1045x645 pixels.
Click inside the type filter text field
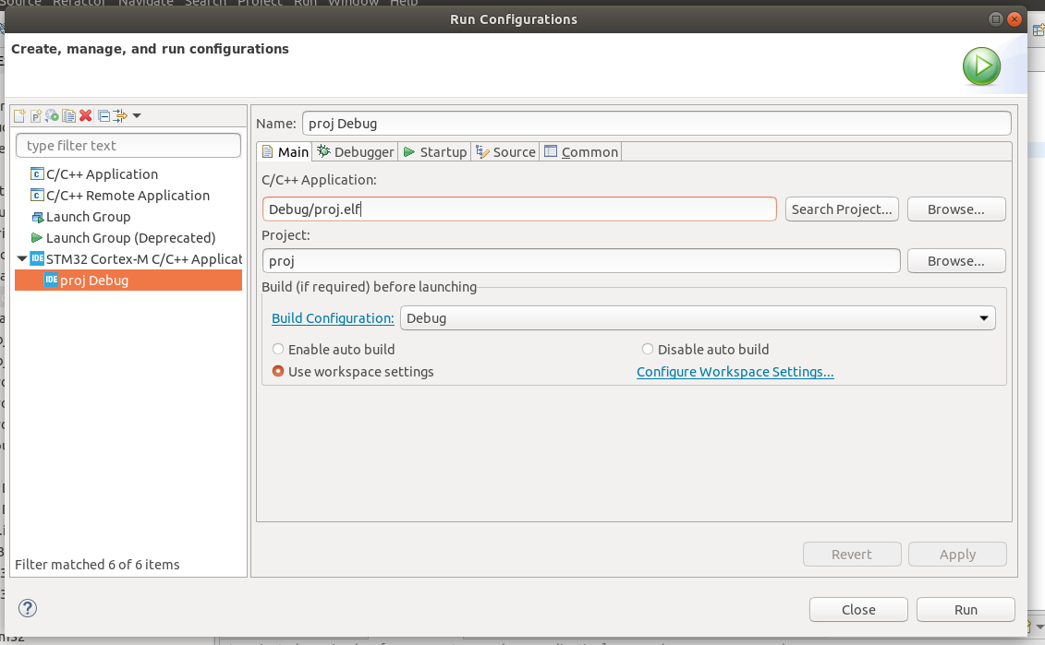[128, 145]
